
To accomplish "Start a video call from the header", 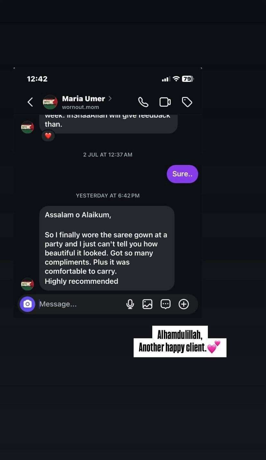I will (x=165, y=102).
